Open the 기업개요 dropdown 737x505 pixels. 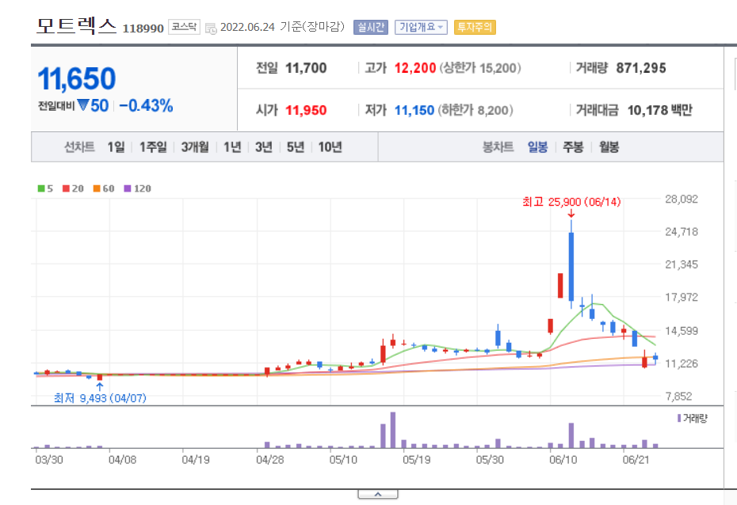pyautogui.click(x=421, y=27)
